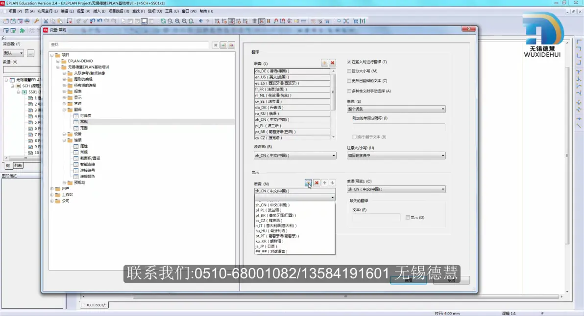Viewport: 584px width, 316px height.
Task: Move display language up with arrow icon
Action: (325, 182)
